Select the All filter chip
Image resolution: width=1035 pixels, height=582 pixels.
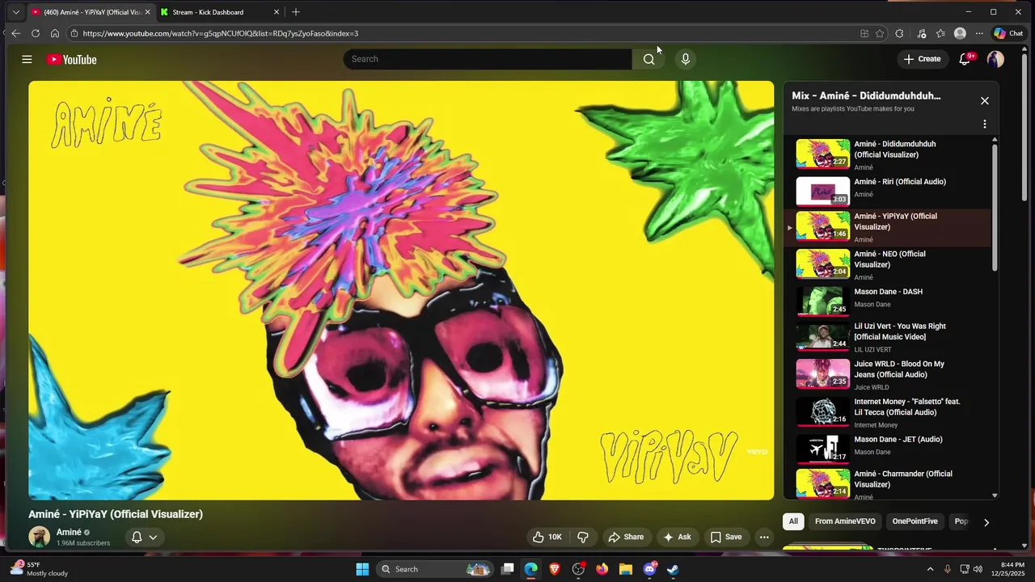coord(793,521)
